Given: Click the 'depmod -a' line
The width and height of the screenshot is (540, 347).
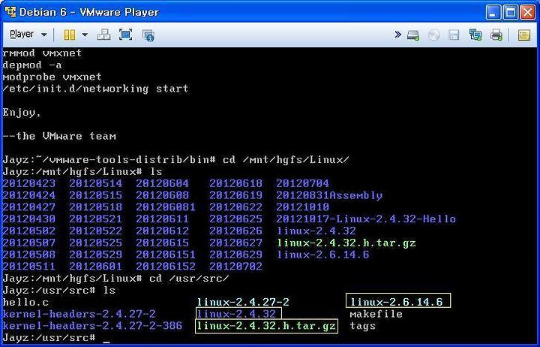Looking at the screenshot, I should pyautogui.click(x=32, y=65).
